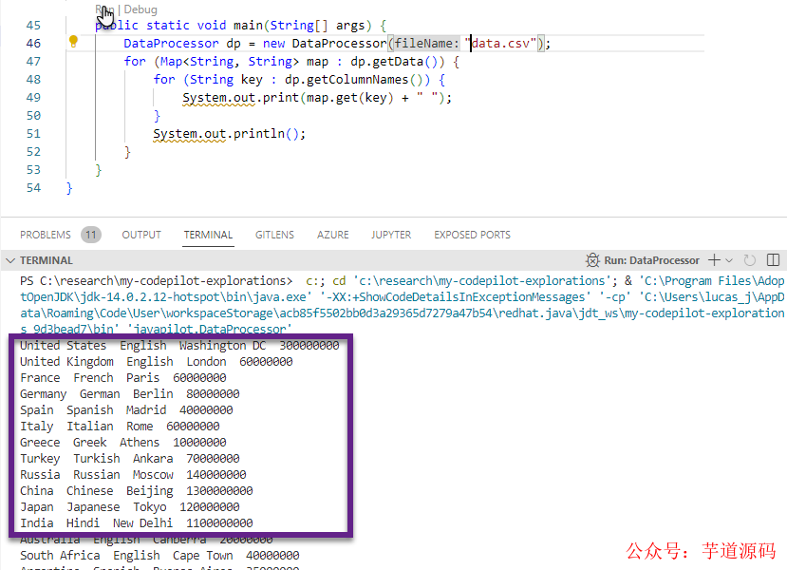This screenshot has height=570, width=787.
Task: Click line number 54 in the gutter
Action: click(x=33, y=188)
